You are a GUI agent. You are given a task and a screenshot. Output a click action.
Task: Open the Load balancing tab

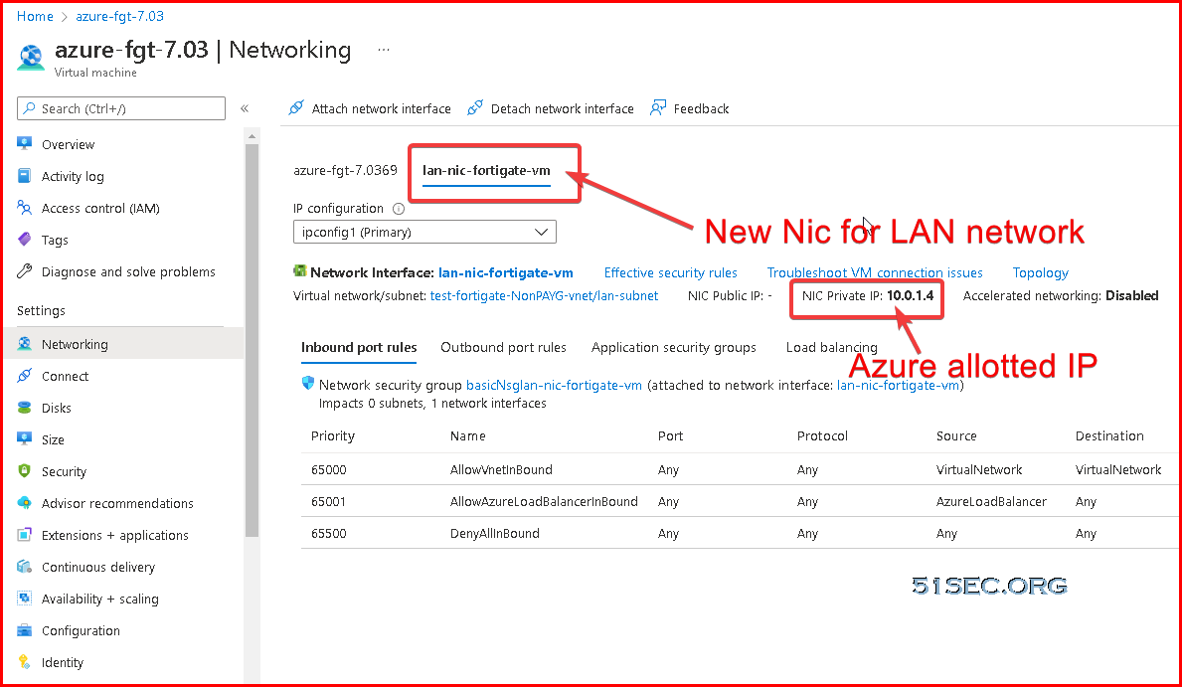831,348
